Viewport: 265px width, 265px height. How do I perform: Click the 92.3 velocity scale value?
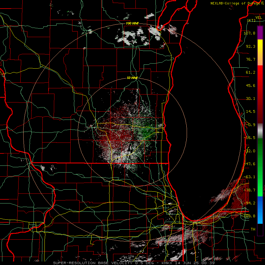pos(251,46)
